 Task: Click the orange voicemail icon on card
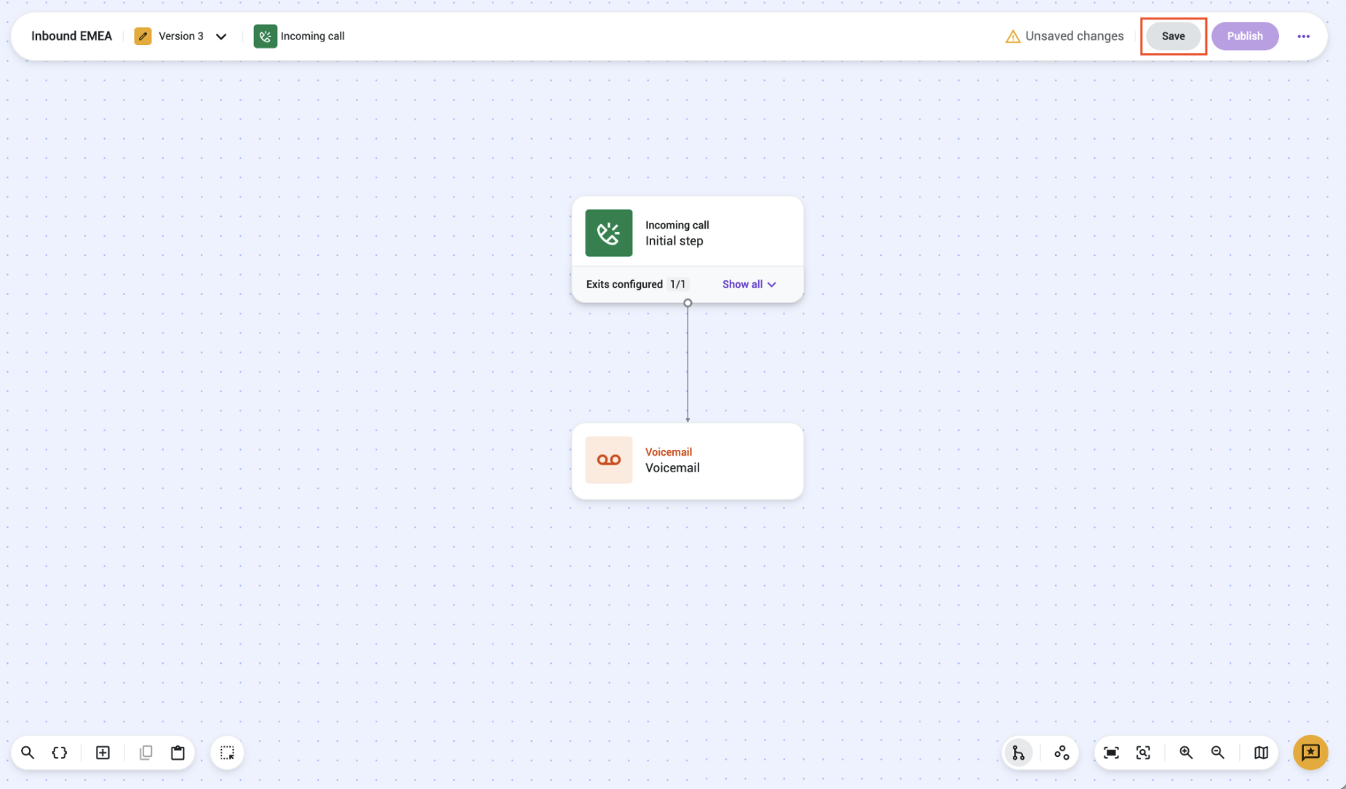pos(608,460)
